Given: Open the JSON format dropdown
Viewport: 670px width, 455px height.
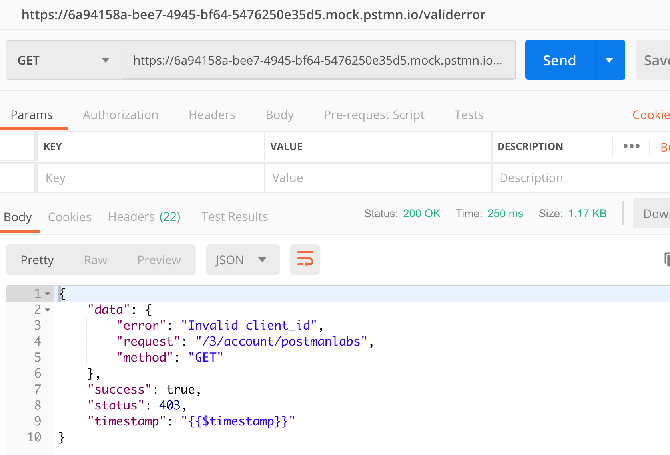Looking at the screenshot, I should click(243, 259).
